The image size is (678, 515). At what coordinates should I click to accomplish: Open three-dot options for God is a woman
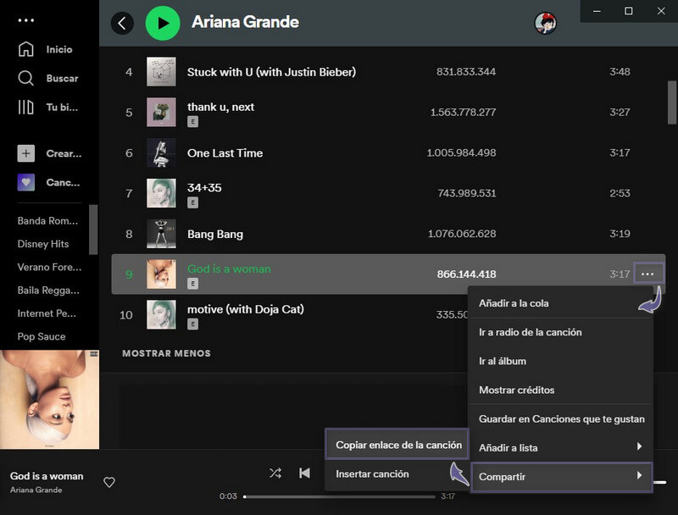pos(647,274)
